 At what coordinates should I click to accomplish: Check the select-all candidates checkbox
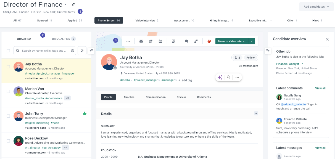8,51
